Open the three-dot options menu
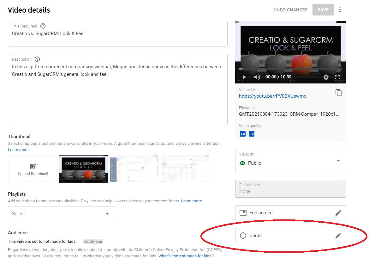The width and height of the screenshot is (369, 258). coord(340,10)
